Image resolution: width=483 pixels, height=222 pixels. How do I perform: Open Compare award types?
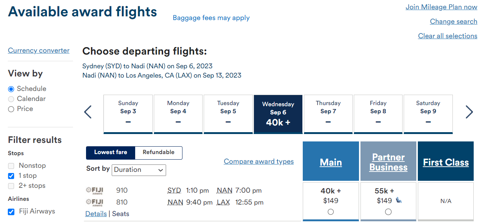point(258,161)
